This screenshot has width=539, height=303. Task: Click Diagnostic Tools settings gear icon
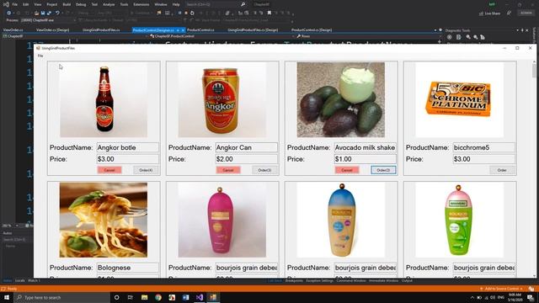click(449, 37)
